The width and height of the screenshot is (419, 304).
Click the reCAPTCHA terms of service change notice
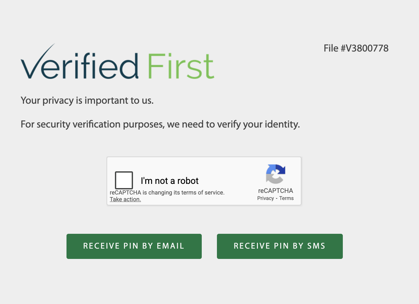(167, 193)
